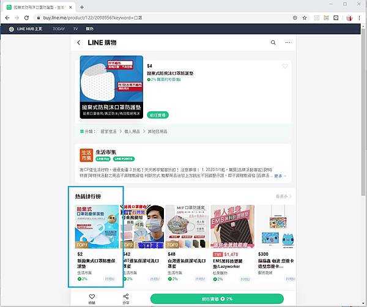The height and width of the screenshot is (307, 367).
Task: Open the 生活市集 store name
Action: 106,152
